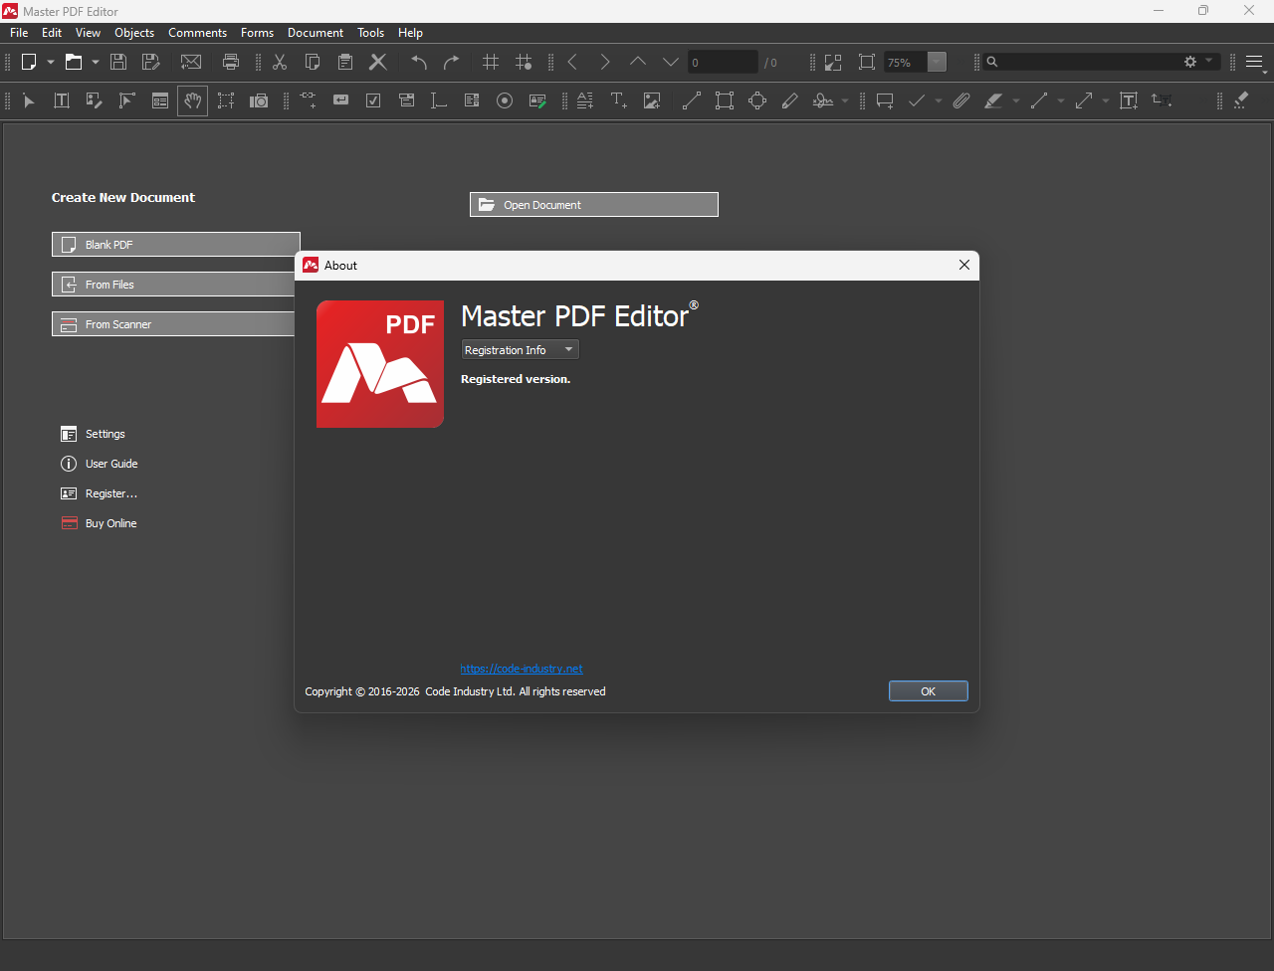Expand the Open file dropdown arrow
This screenshot has height=971, width=1274.
(x=96, y=62)
